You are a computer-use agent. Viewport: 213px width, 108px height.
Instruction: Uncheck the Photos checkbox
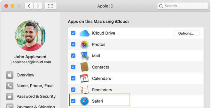[x=73, y=44]
